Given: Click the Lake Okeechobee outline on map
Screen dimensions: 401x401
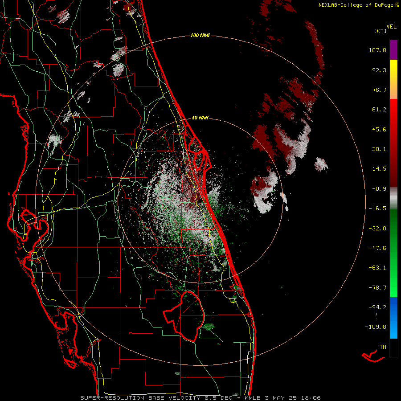Looking at the screenshot, I should (184, 316).
